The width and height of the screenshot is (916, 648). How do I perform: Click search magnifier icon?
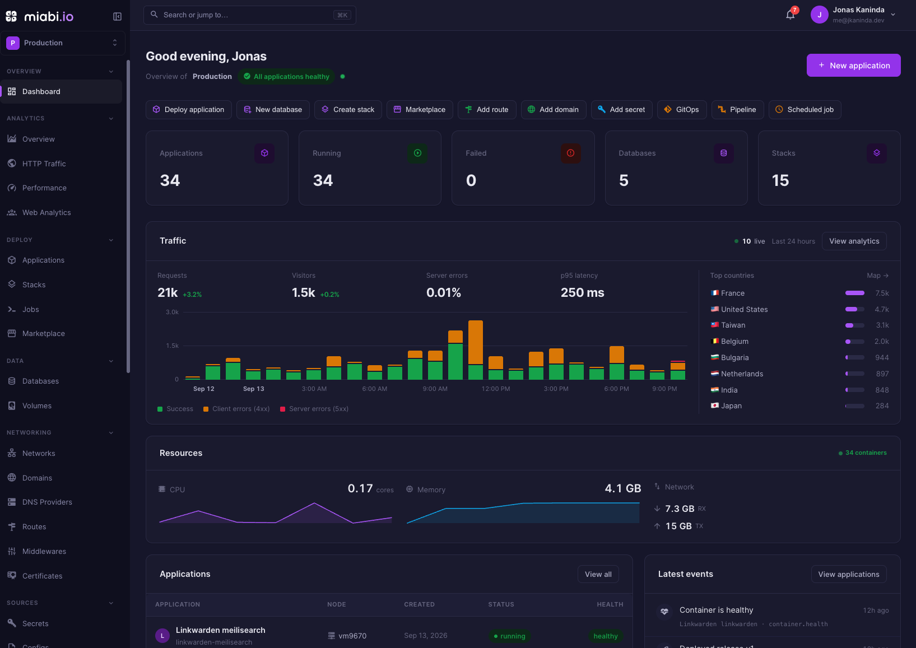(154, 15)
